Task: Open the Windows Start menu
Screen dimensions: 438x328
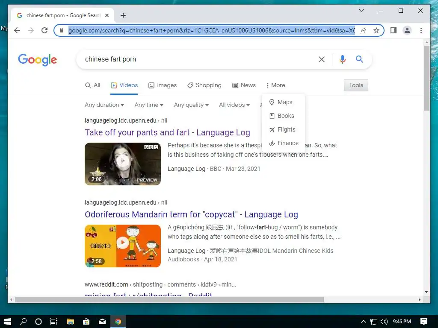Action: tap(8, 322)
